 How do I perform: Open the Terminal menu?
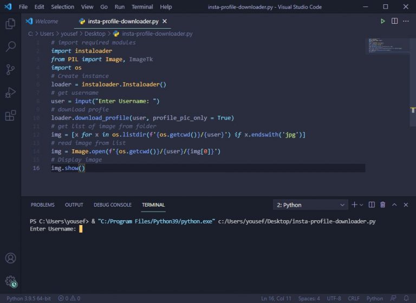(x=142, y=7)
